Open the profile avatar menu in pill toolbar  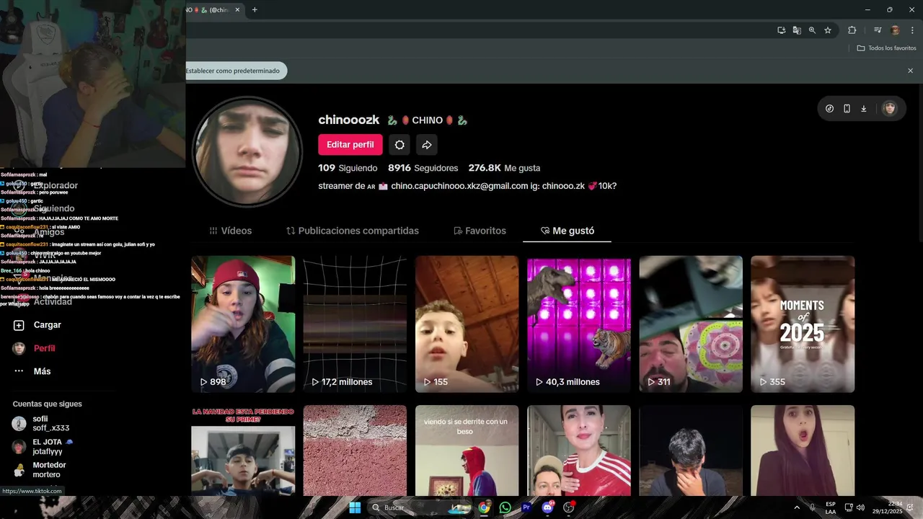click(890, 109)
